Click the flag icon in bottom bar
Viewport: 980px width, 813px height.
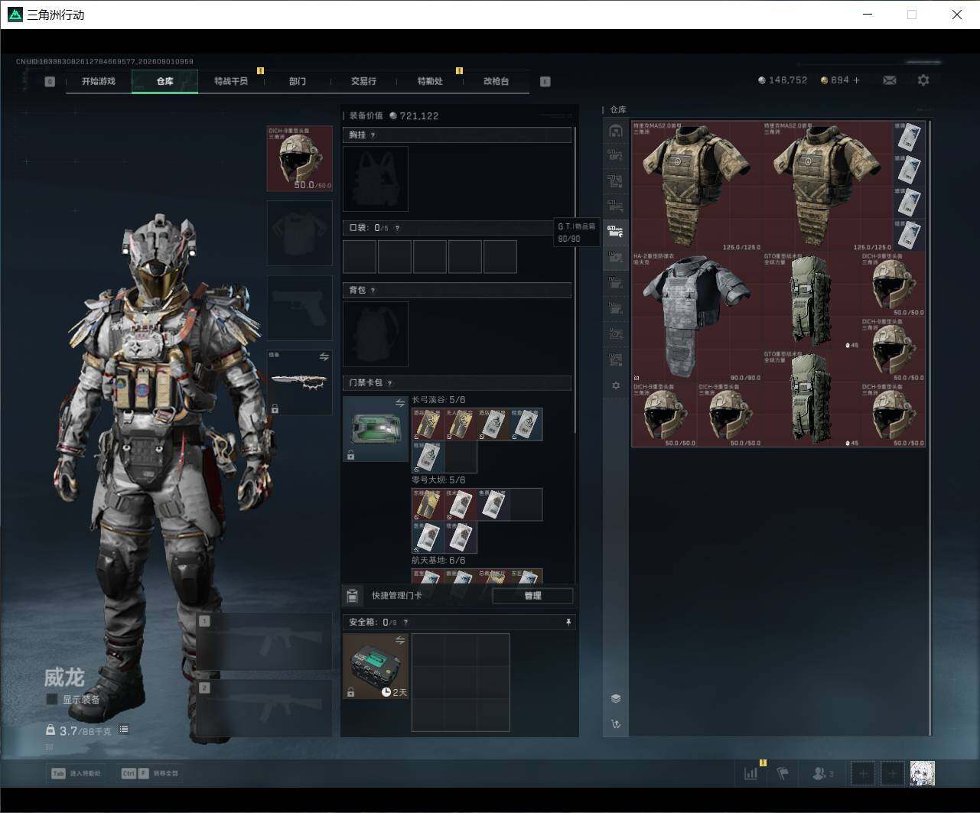(783, 773)
